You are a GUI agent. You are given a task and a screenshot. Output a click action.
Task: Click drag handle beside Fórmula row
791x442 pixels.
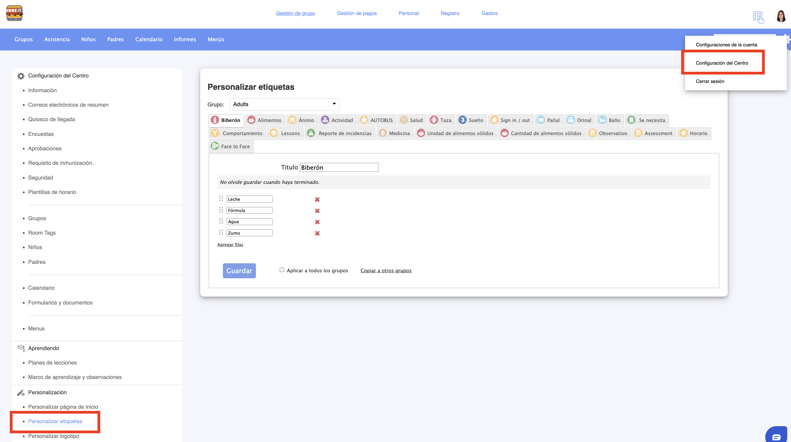pos(221,210)
